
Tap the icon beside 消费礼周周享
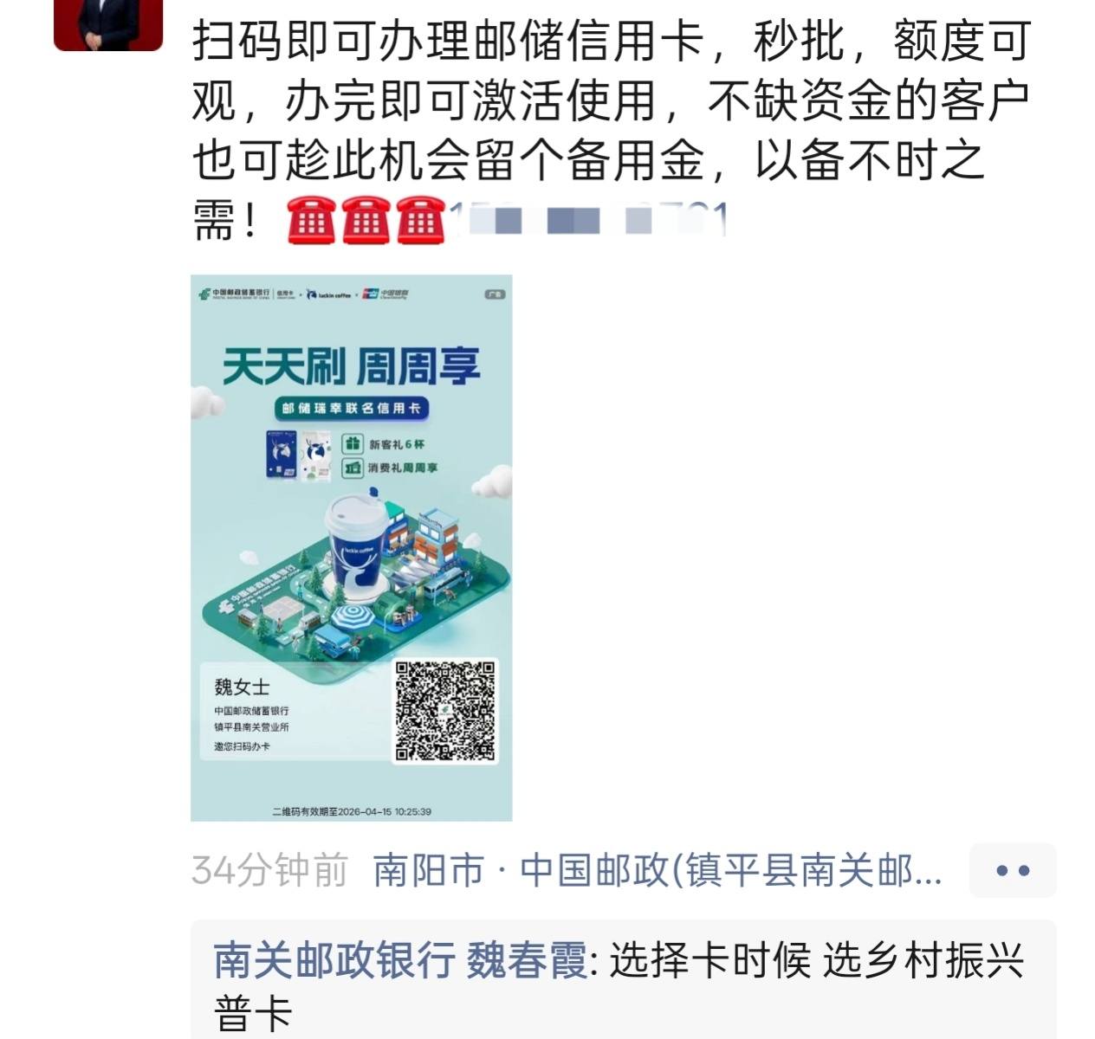click(352, 468)
